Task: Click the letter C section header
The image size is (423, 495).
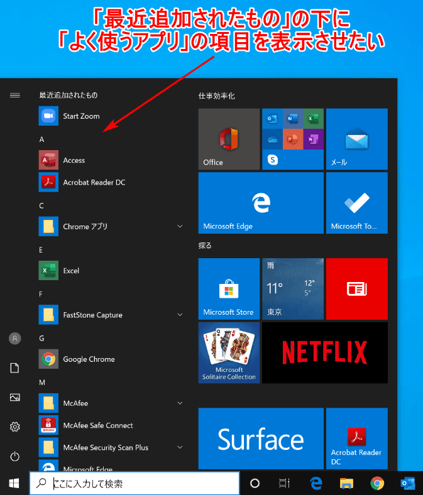Action: pos(41,206)
